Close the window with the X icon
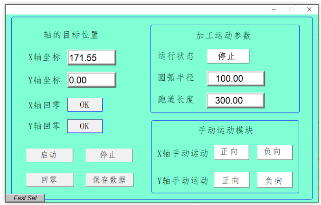The image size is (321, 205). (309, 9)
